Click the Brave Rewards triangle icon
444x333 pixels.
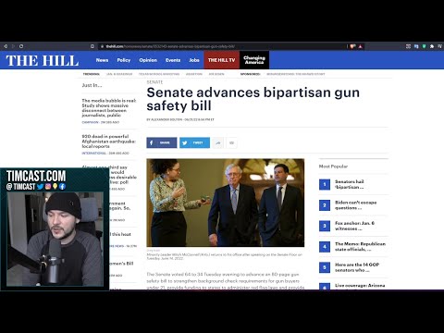360,46
